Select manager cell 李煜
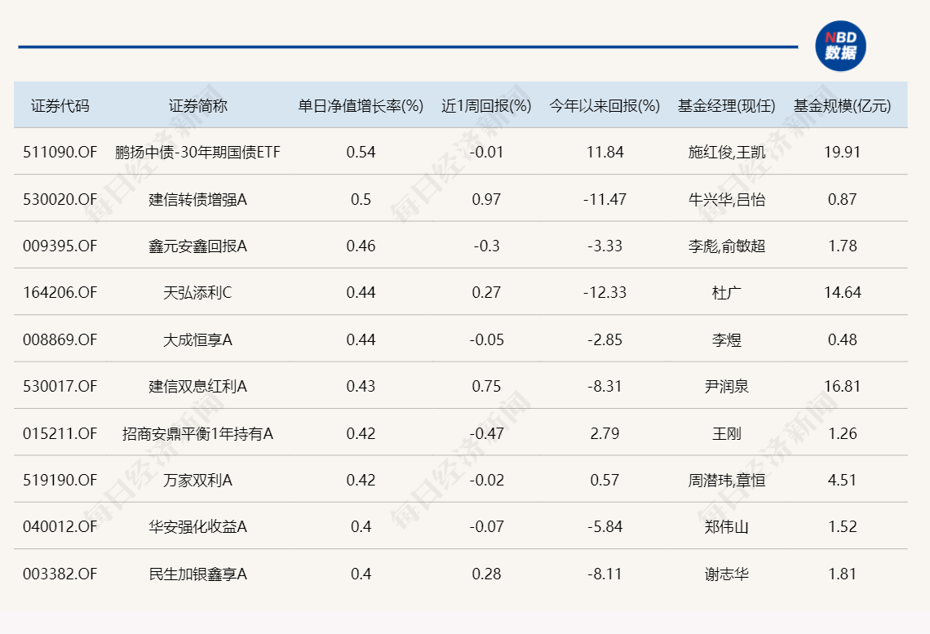This screenshot has width=930, height=634. (x=727, y=339)
